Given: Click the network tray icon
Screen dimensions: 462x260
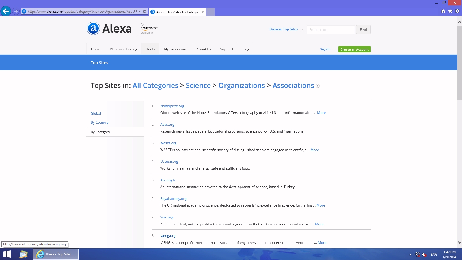Looking at the screenshot, I should pos(418,255).
